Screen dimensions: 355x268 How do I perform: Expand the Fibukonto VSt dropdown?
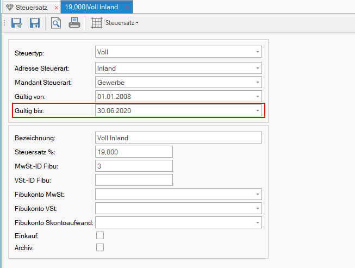[258, 208]
